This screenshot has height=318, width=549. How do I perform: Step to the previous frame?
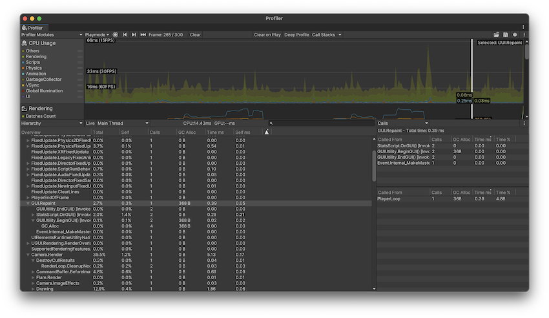[x=125, y=35]
